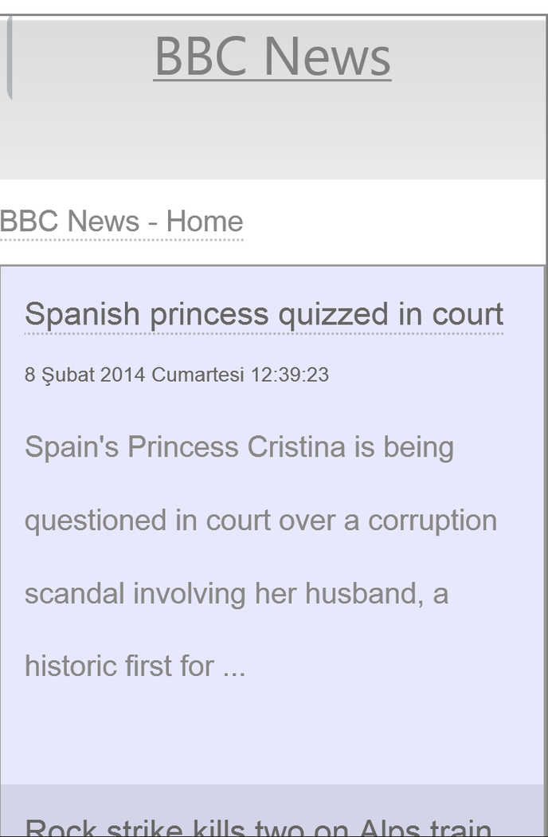Screen dimensions: 548x837
Task: Click summary line Spain's Princess Cristina is being
Action: tap(239, 447)
